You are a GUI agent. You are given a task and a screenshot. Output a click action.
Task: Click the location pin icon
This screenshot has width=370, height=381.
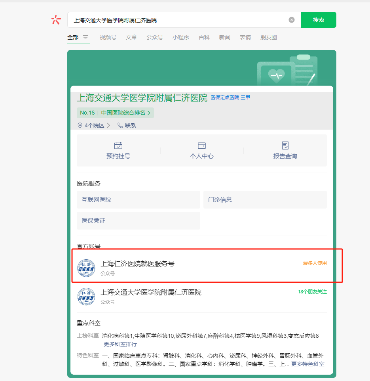pyautogui.click(x=80, y=125)
